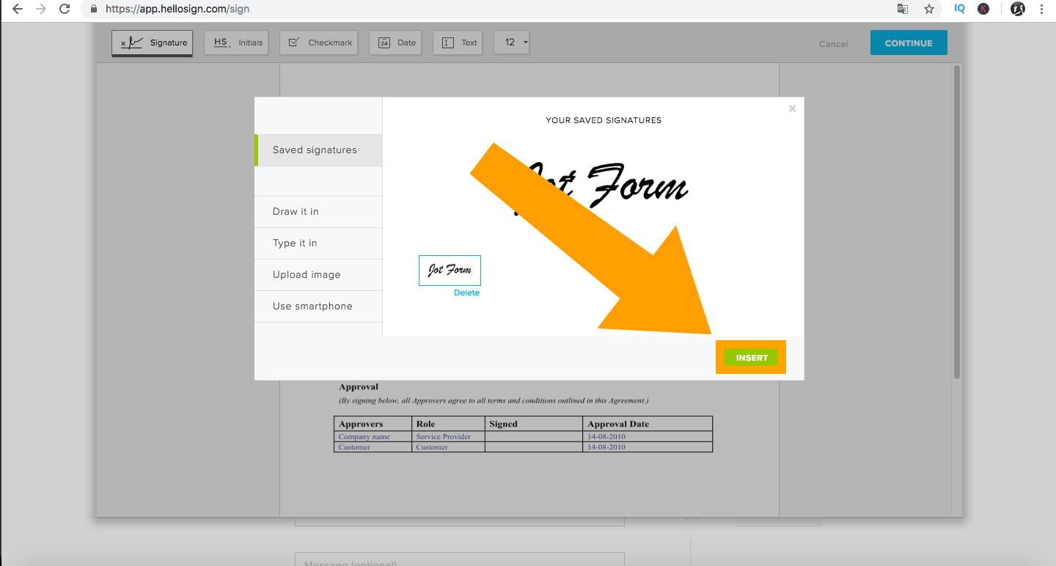Switch to the Draw it in tab
The image size is (1056, 566).
point(318,212)
